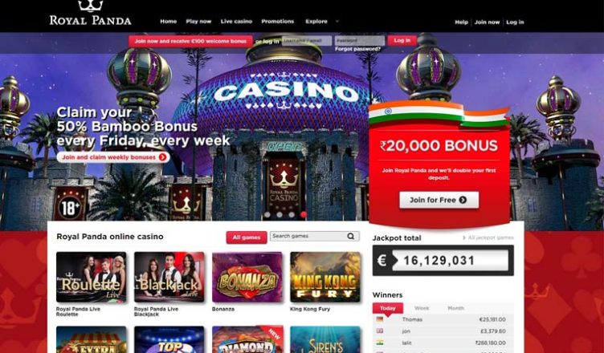This screenshot has height=353, width=604.
Task: Click Join and claim weekly bonuses button
Action: coord(113,157)
